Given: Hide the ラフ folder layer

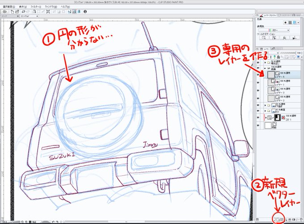Looking at the screenshot, I should [258, 111].
